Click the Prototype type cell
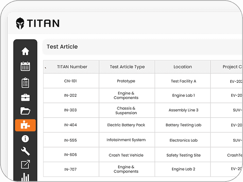Screen dimensions: 243x182 click(x=127, y=81)
